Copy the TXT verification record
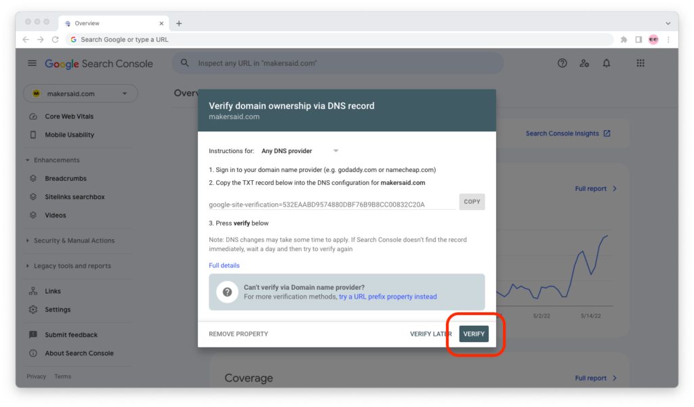 [472, 202]
